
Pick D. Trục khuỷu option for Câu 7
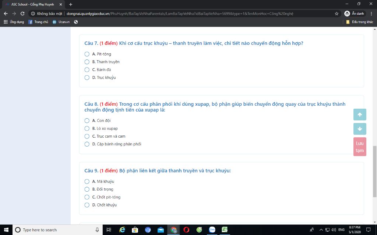[x=87, y=77]
